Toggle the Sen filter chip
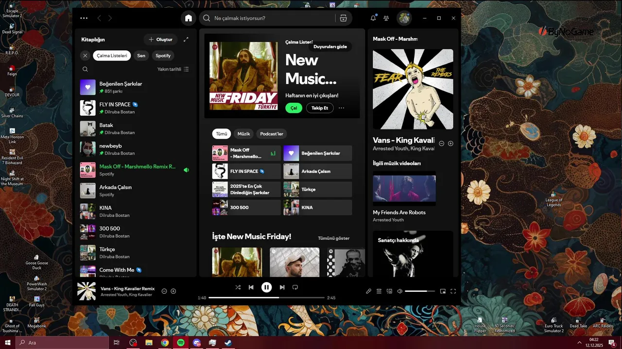The image size is (622, 349). pos(141,56)
